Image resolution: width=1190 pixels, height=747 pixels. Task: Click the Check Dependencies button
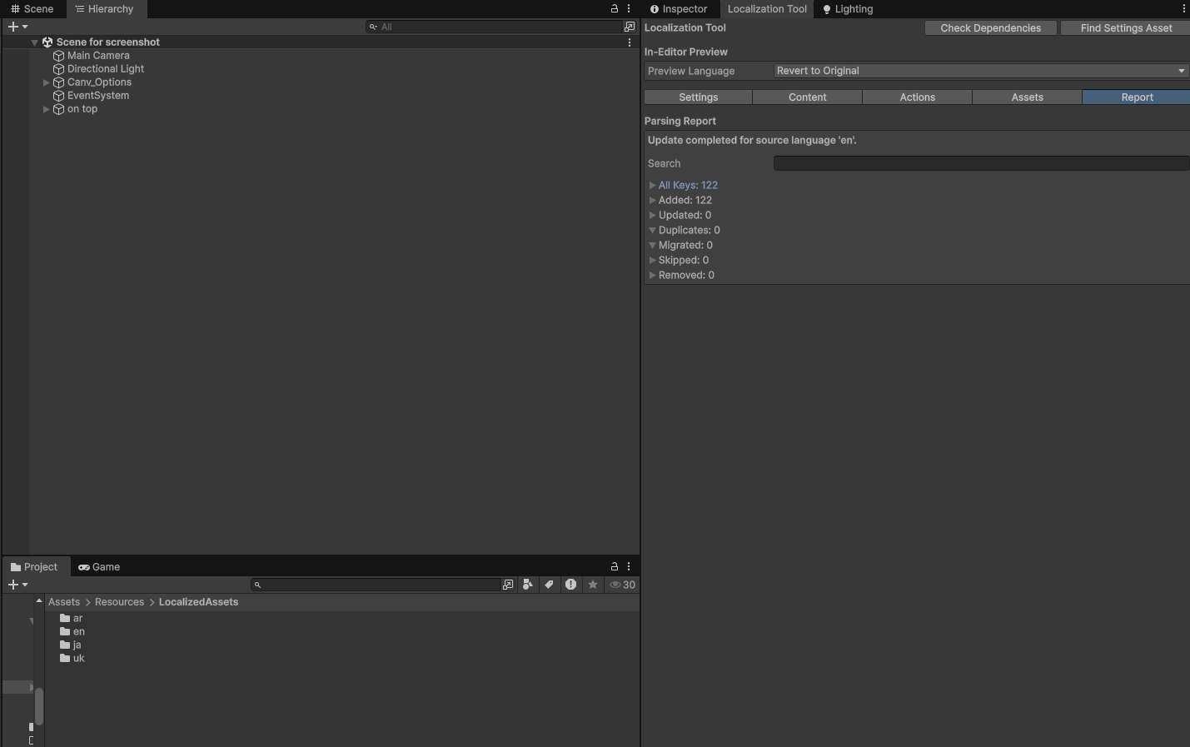tap(990, 27)
